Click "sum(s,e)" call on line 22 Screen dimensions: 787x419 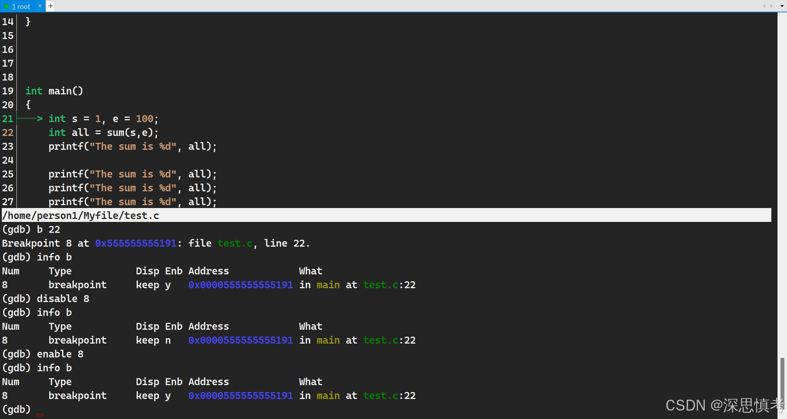click(130, 132)
